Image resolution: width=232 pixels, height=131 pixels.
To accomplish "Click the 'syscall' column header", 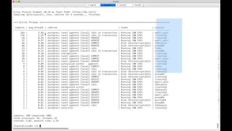I will coord(159,28).
